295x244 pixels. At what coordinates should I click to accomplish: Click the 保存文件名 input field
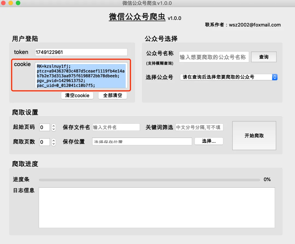pyautogui.click(x=116, y=127)
